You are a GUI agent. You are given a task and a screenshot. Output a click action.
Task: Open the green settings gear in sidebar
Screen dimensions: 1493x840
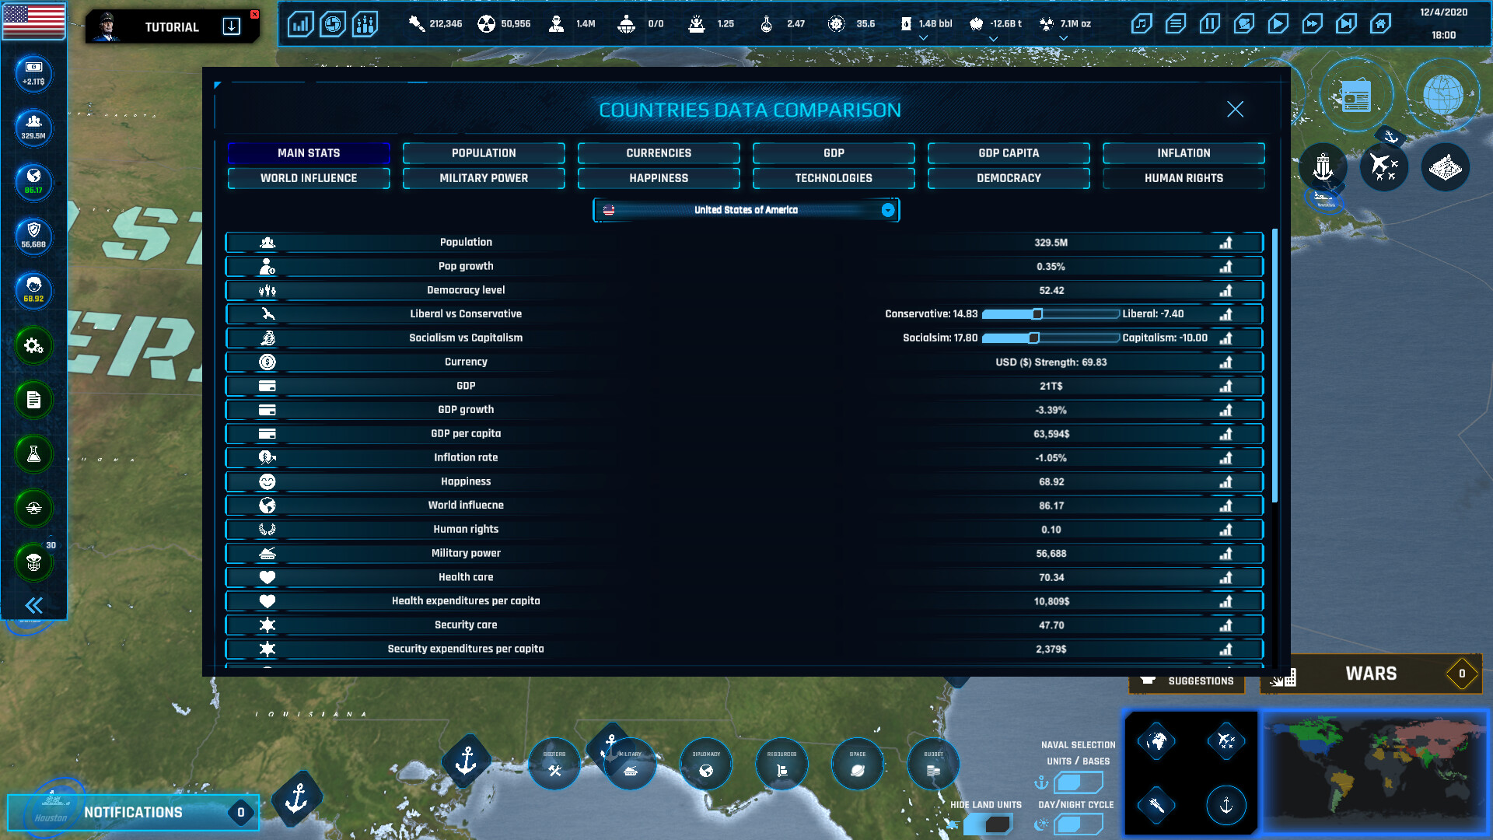tap(33, 346)
